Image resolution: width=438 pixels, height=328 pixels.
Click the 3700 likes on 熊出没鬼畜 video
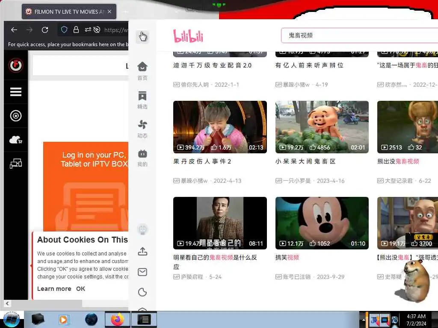pos(422,243)
